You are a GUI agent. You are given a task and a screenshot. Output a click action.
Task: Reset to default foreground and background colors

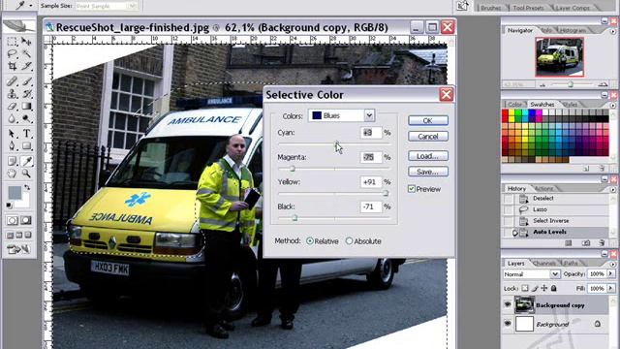click(9, 206)
